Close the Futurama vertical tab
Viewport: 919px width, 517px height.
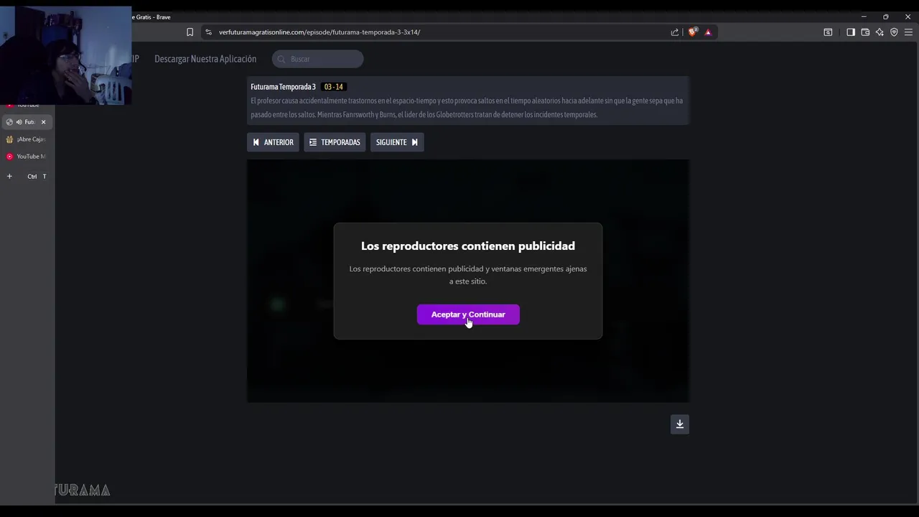pos(43,122)
